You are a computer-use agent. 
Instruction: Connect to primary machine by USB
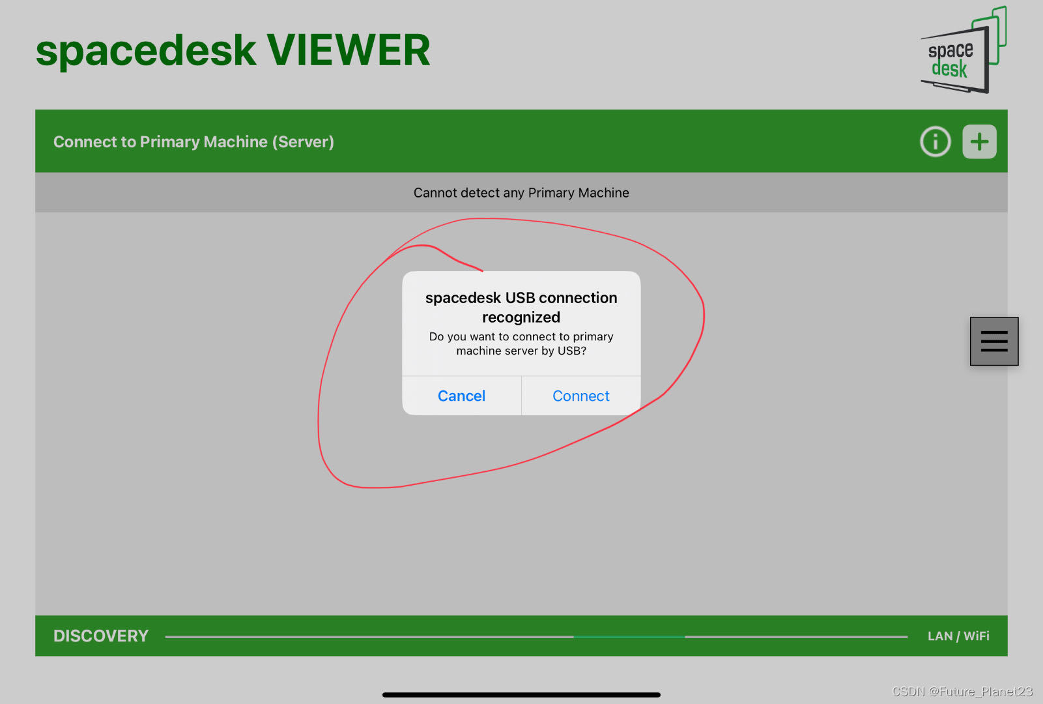pos(581,396)
